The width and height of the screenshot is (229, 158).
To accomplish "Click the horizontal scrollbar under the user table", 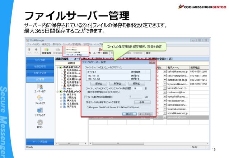I will click(149, 144).
